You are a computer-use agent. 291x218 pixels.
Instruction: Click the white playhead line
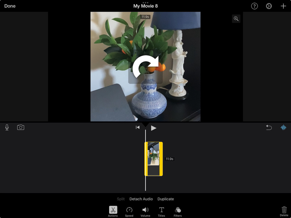145,160
